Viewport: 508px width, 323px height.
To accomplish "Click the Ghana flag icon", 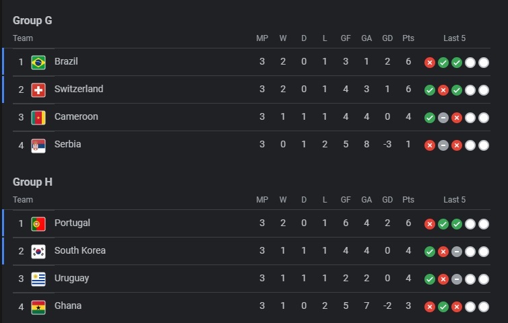I will point(38,307).
